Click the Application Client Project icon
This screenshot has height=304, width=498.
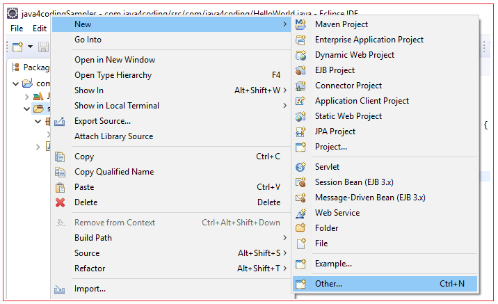[300, 101]
